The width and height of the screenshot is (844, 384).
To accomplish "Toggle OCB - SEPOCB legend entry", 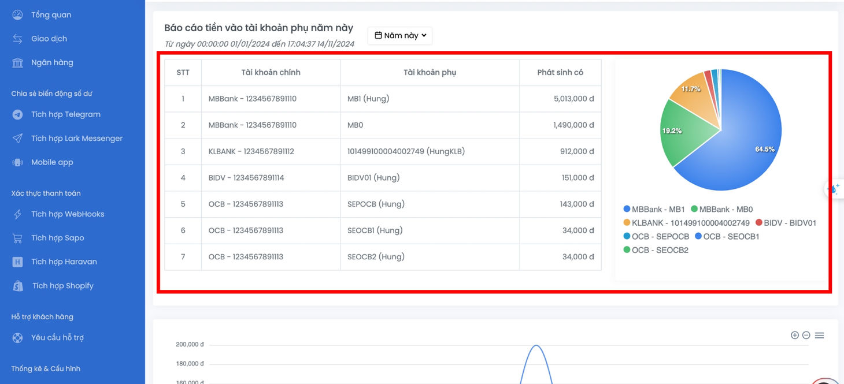I will pos(656,237).
